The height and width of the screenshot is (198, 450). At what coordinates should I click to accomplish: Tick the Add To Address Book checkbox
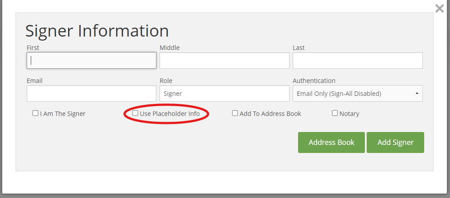click(235, 113)
